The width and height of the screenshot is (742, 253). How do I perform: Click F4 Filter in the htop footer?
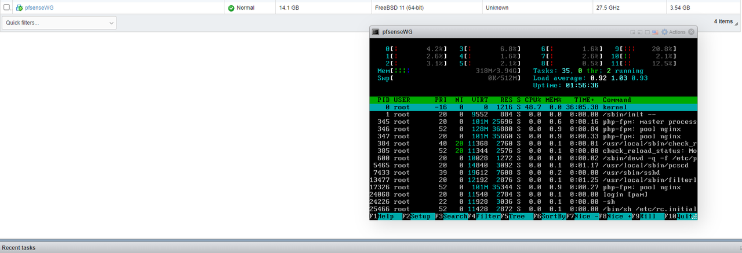coord(483,216)
